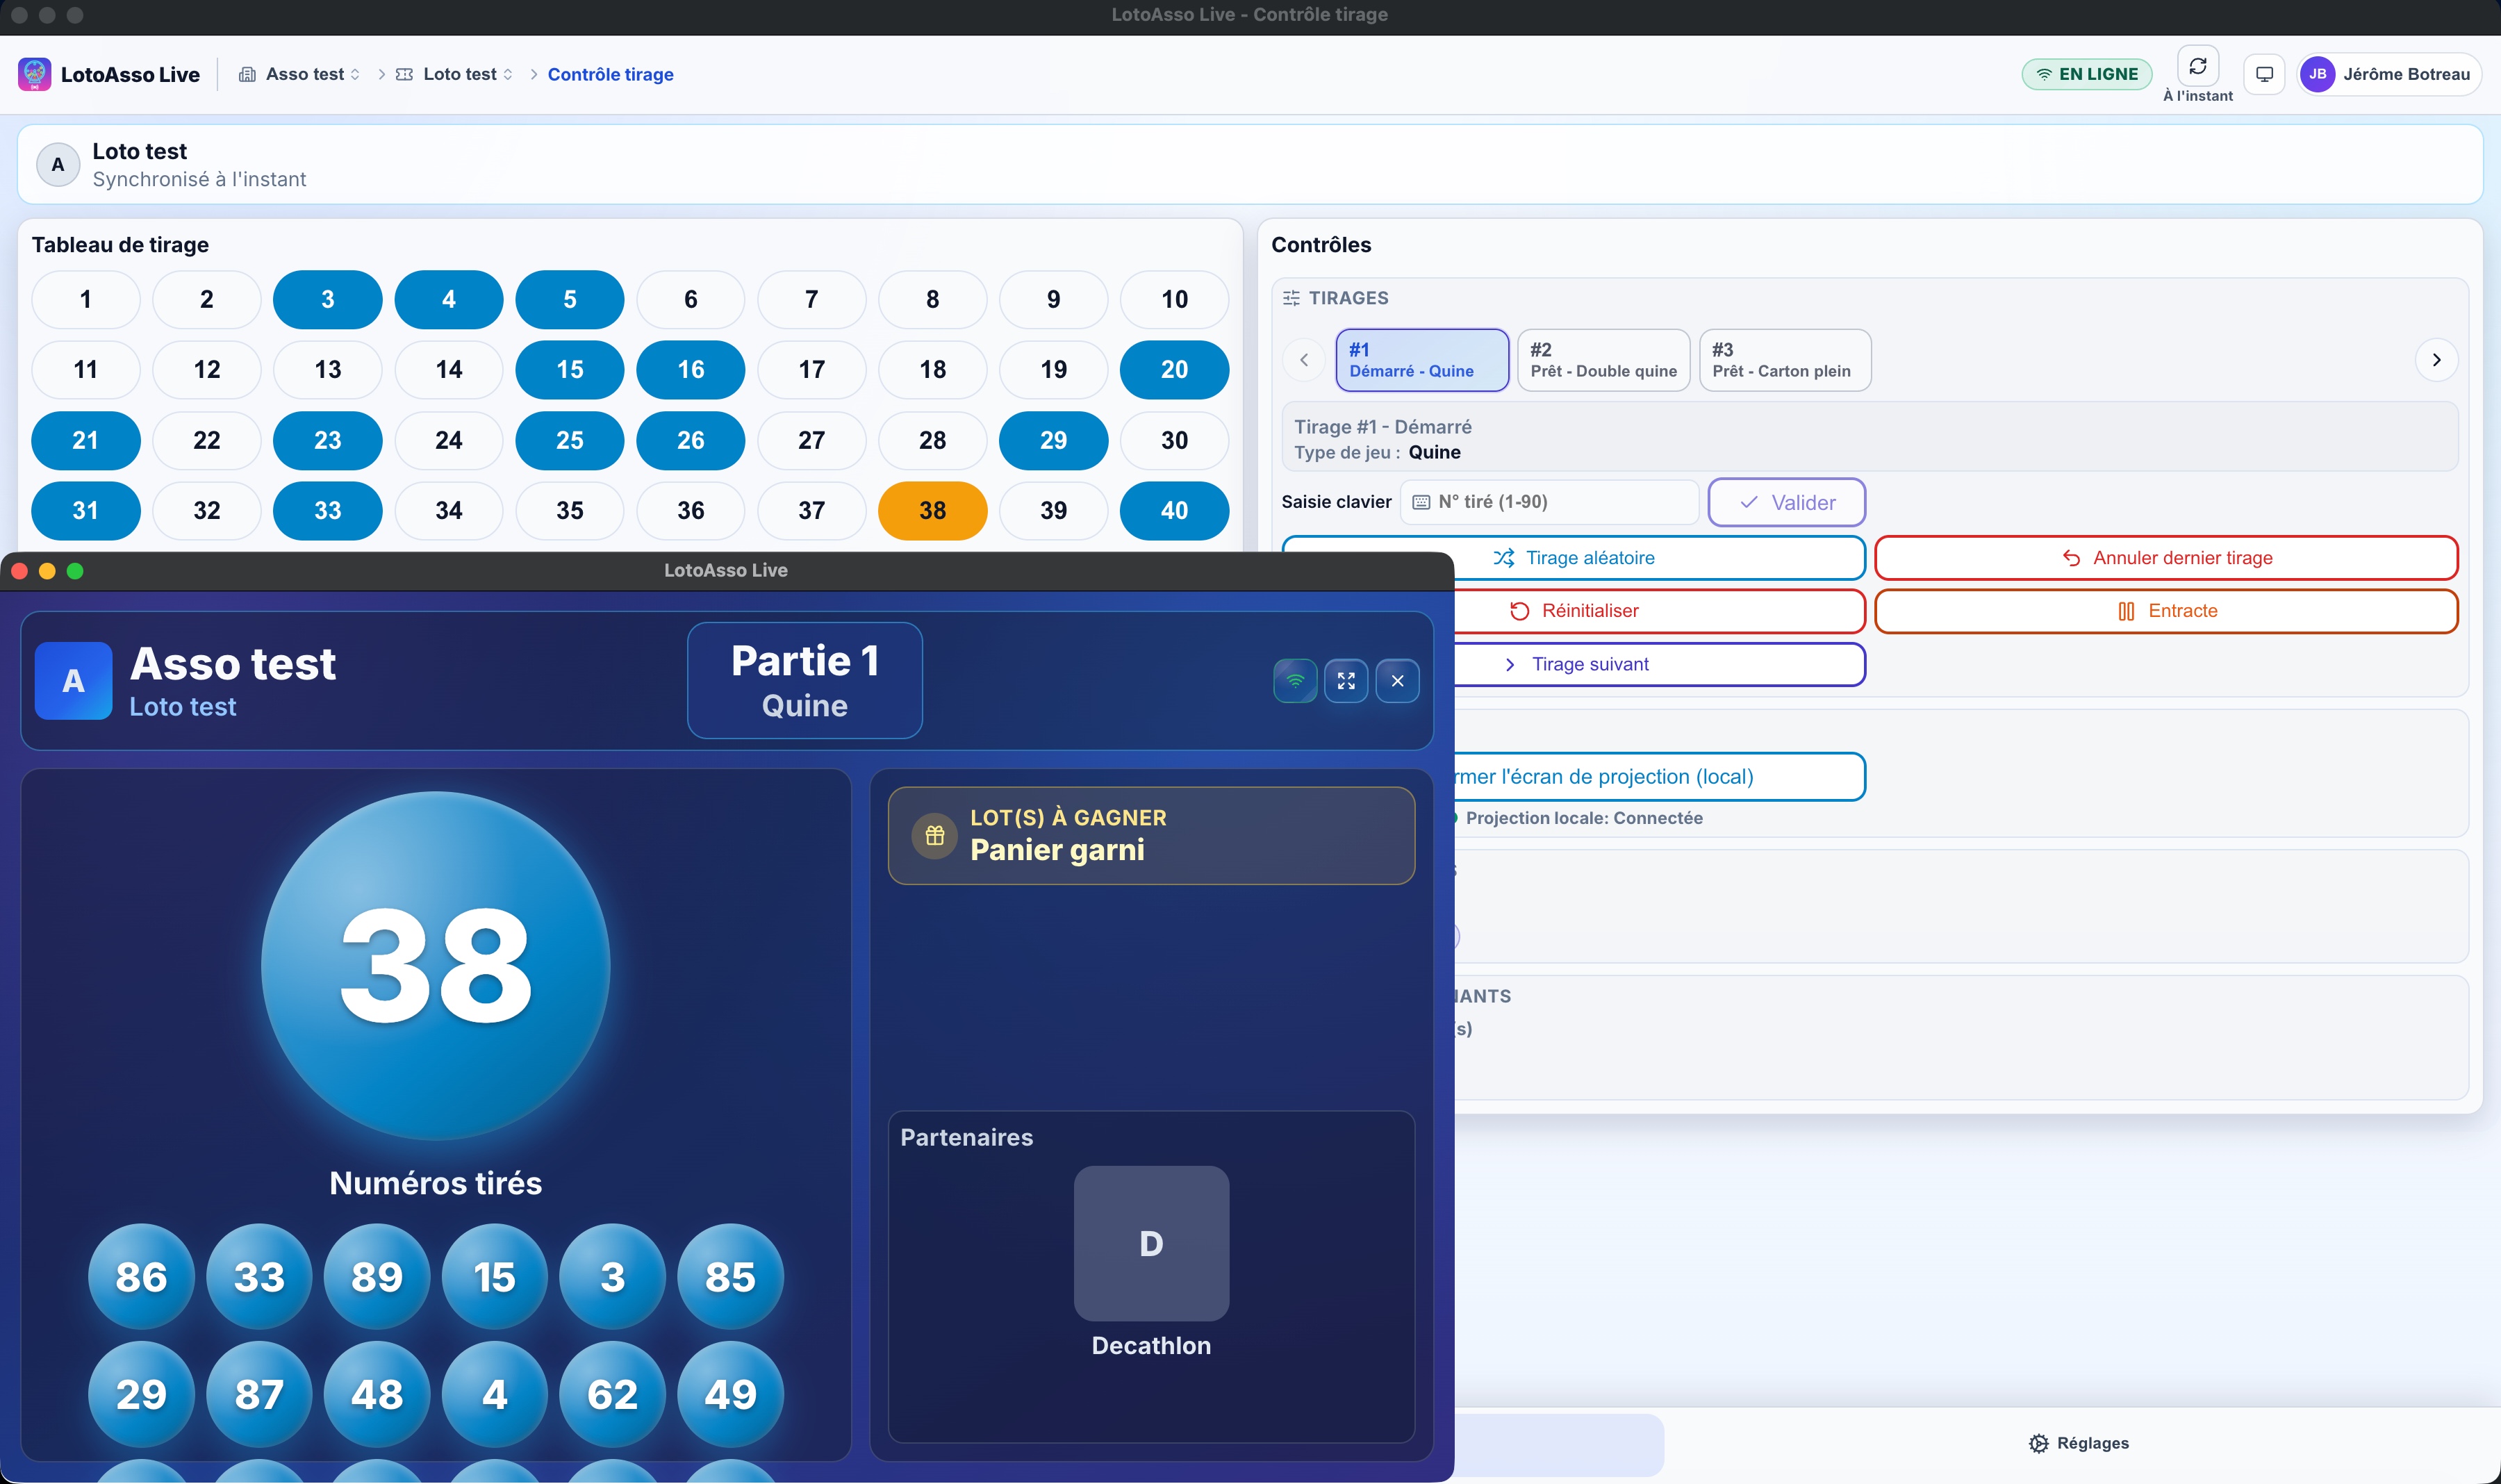Click the sliders icon next to TIRAGES header
The height and width of the screenshot is (1484, 2501).
pos(1291,297)
